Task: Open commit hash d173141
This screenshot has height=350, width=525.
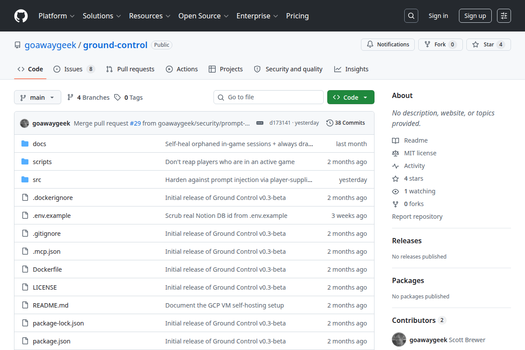Action: coord(280,123)
